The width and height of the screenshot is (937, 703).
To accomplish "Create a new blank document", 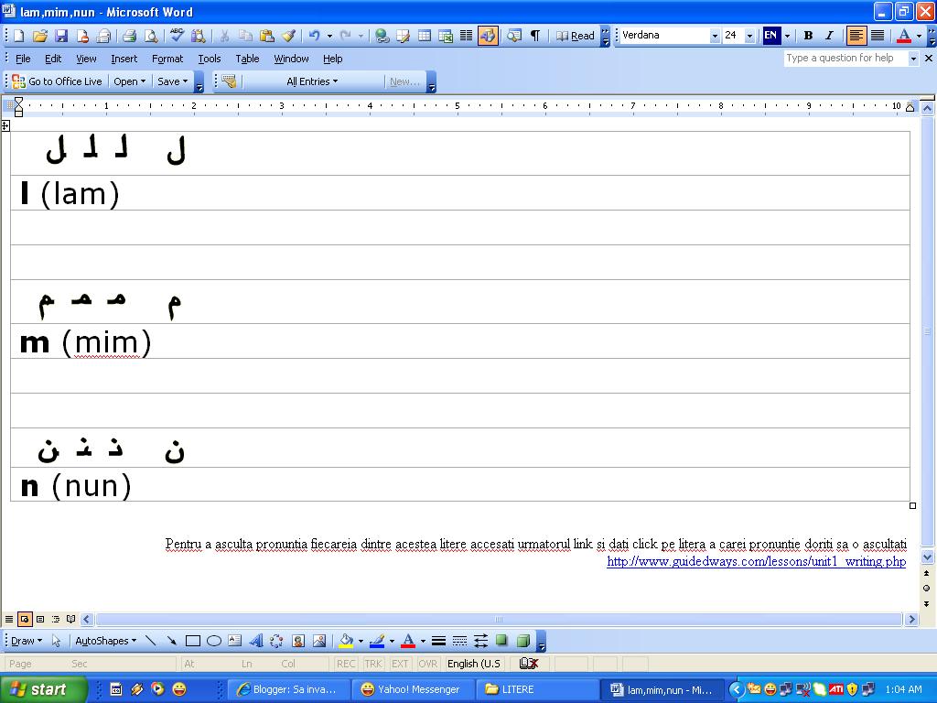I will point(19,36).
